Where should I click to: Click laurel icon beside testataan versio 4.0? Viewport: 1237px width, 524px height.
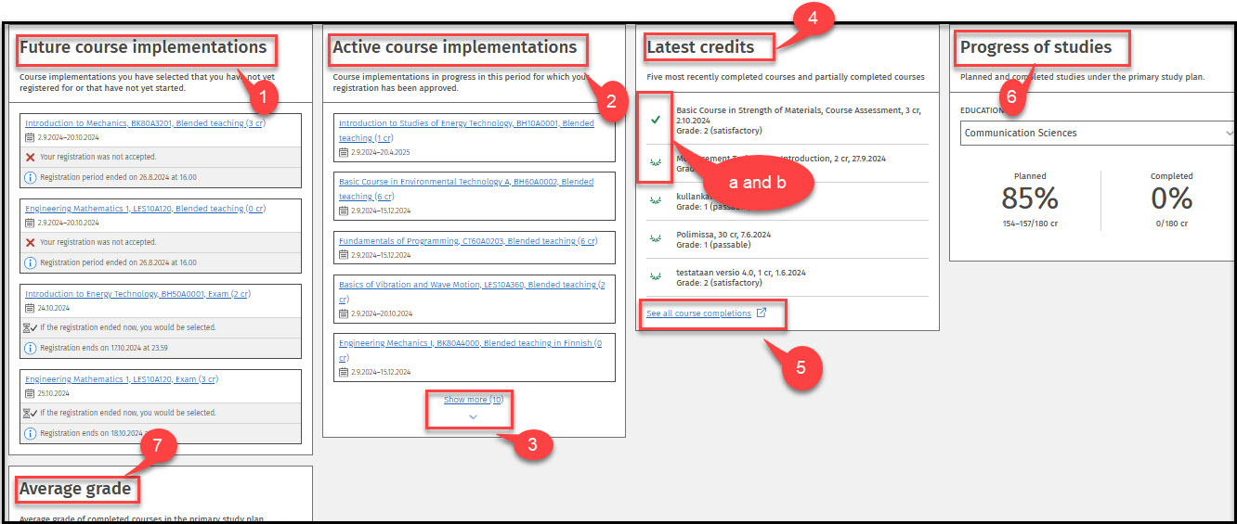click(x=656, y=275)
